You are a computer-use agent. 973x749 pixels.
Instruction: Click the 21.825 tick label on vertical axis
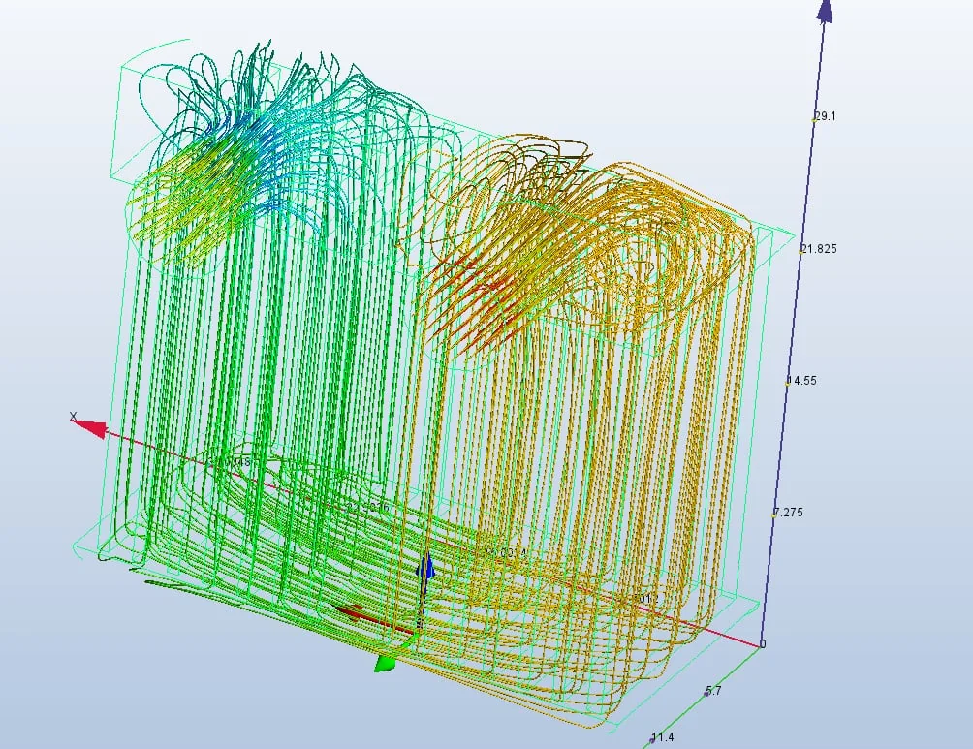pyautogui.click(x=819, y=249)
